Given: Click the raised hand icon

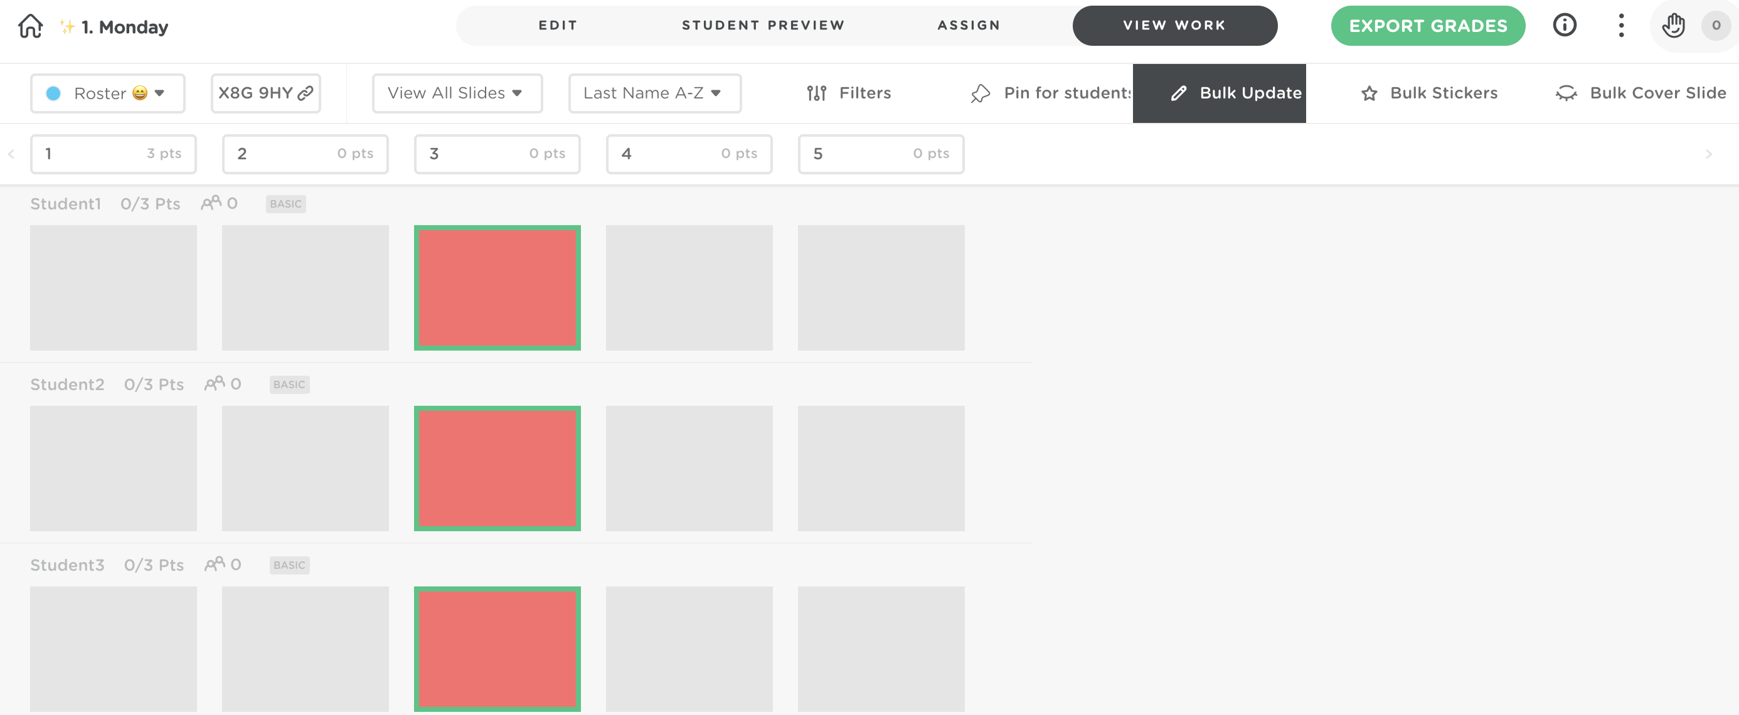Looking at the screenshot, I should click(1673, 26).
